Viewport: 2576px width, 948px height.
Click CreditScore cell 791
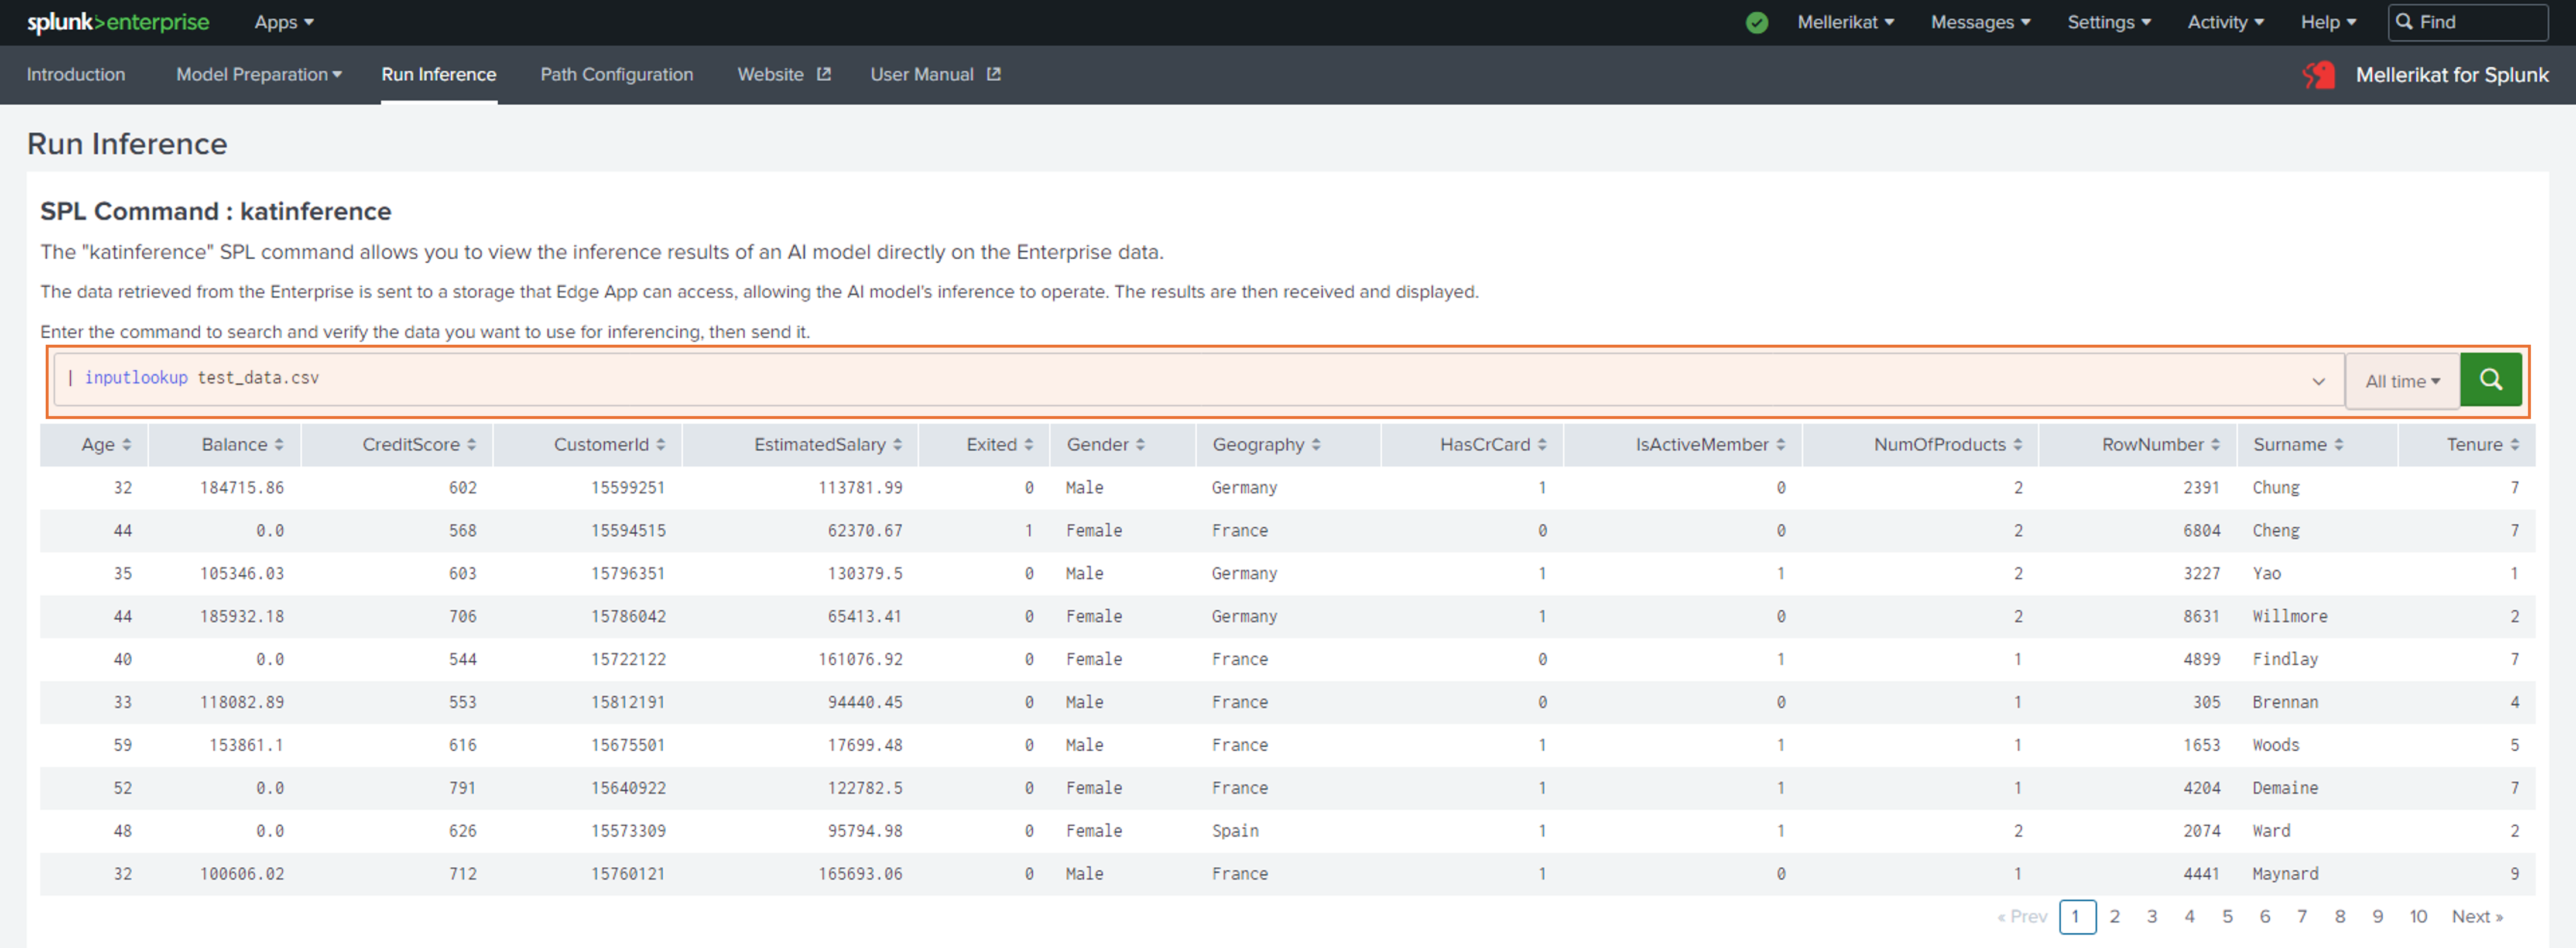tap(462, 788)
